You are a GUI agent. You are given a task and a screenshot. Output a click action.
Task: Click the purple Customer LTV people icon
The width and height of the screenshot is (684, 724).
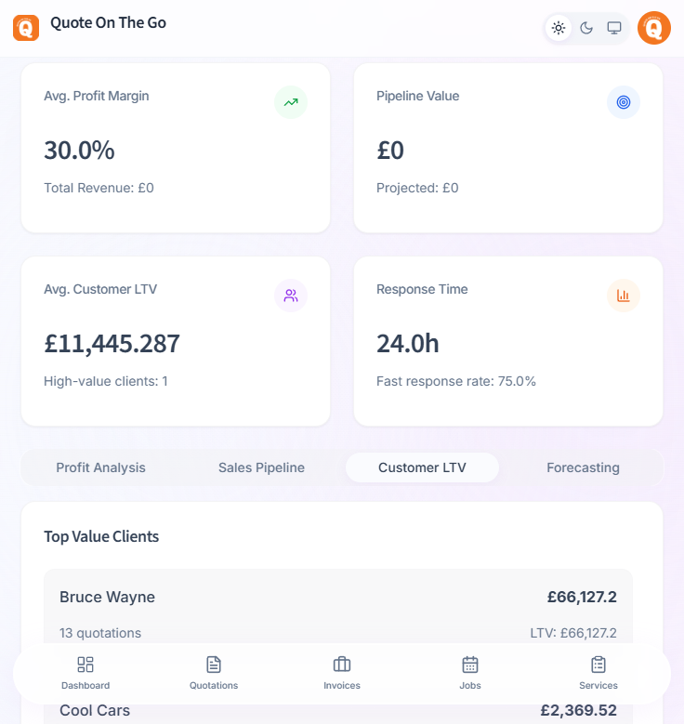coord(291,296)
